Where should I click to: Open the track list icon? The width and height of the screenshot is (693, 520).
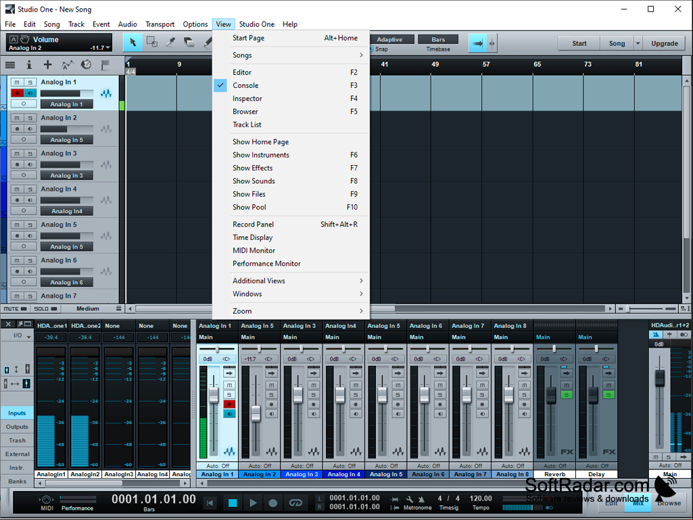[x=9, y=65]
